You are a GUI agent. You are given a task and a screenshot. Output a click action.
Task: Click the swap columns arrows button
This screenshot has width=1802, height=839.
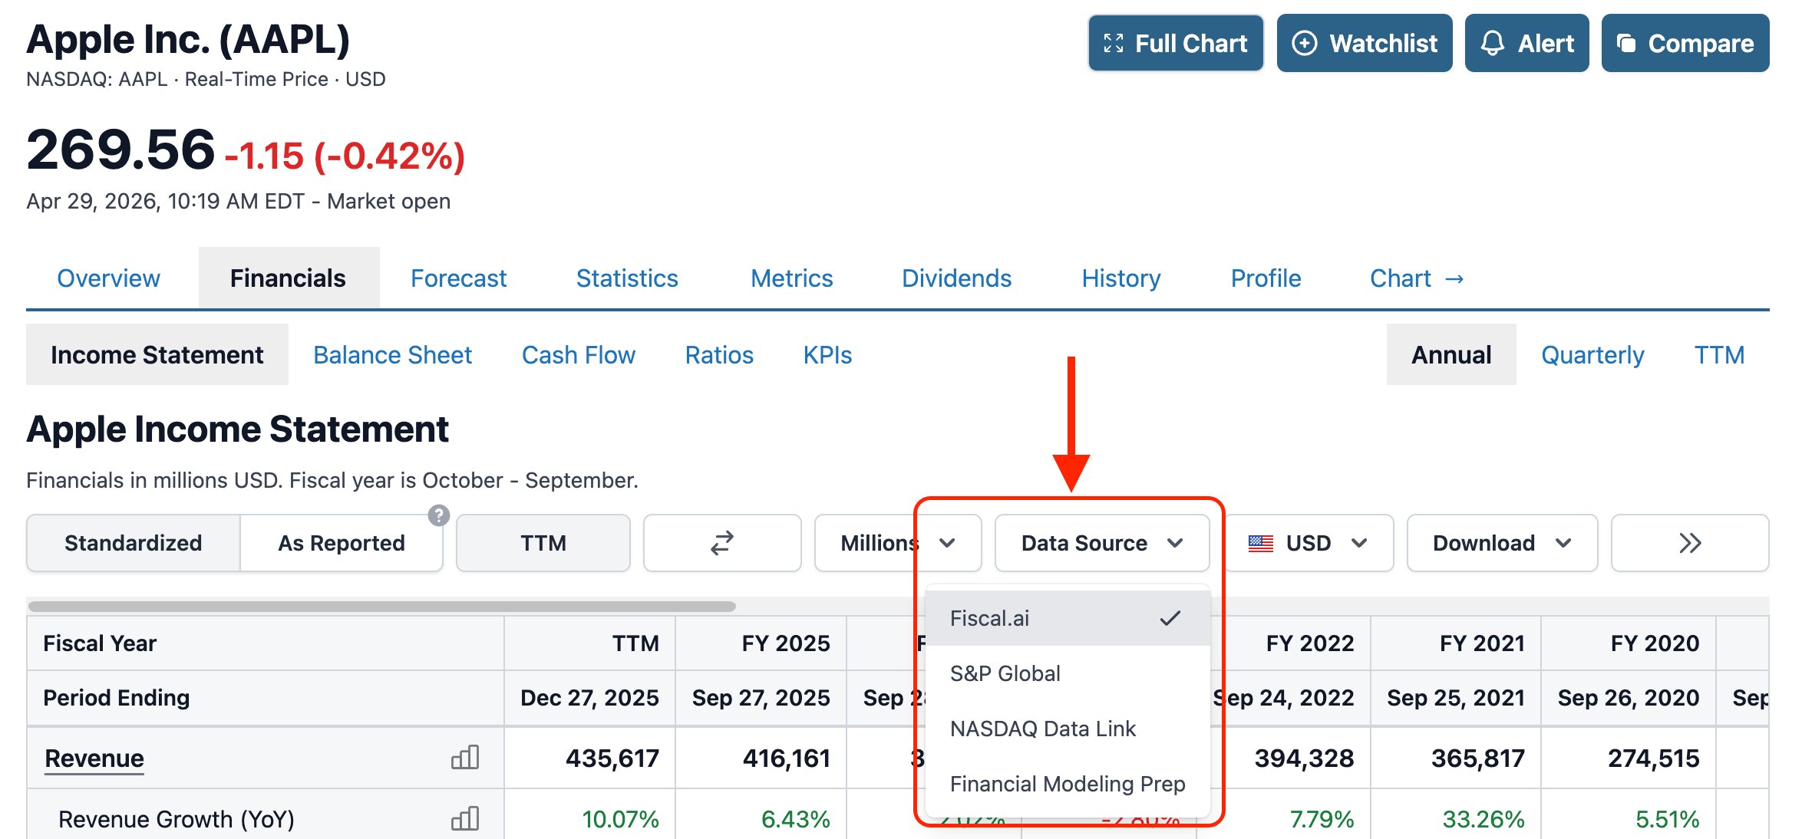tap(722, 543)
